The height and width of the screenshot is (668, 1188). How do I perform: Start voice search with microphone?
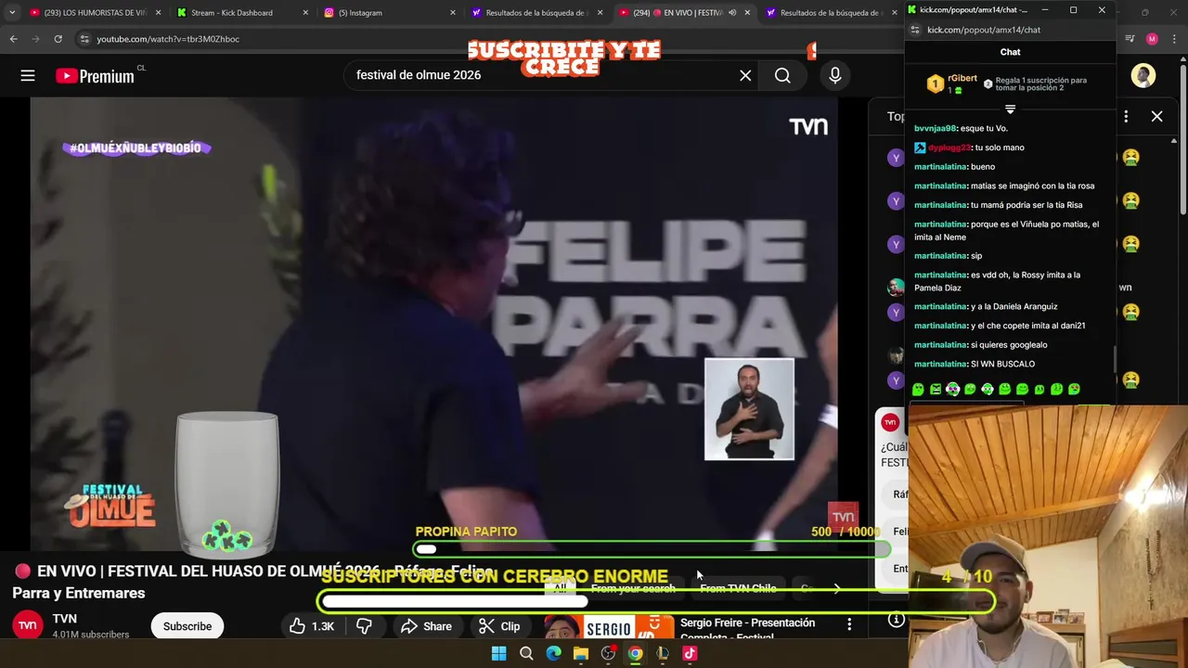pos(835,75)
